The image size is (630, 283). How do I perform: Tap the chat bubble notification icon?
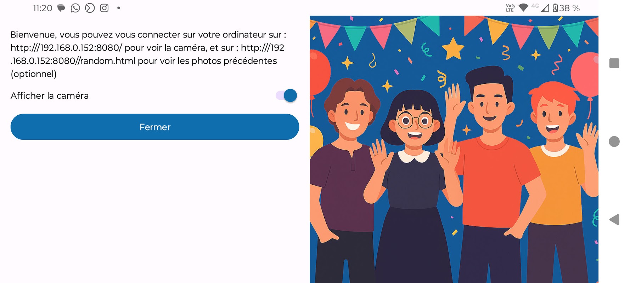pos(61,8)
